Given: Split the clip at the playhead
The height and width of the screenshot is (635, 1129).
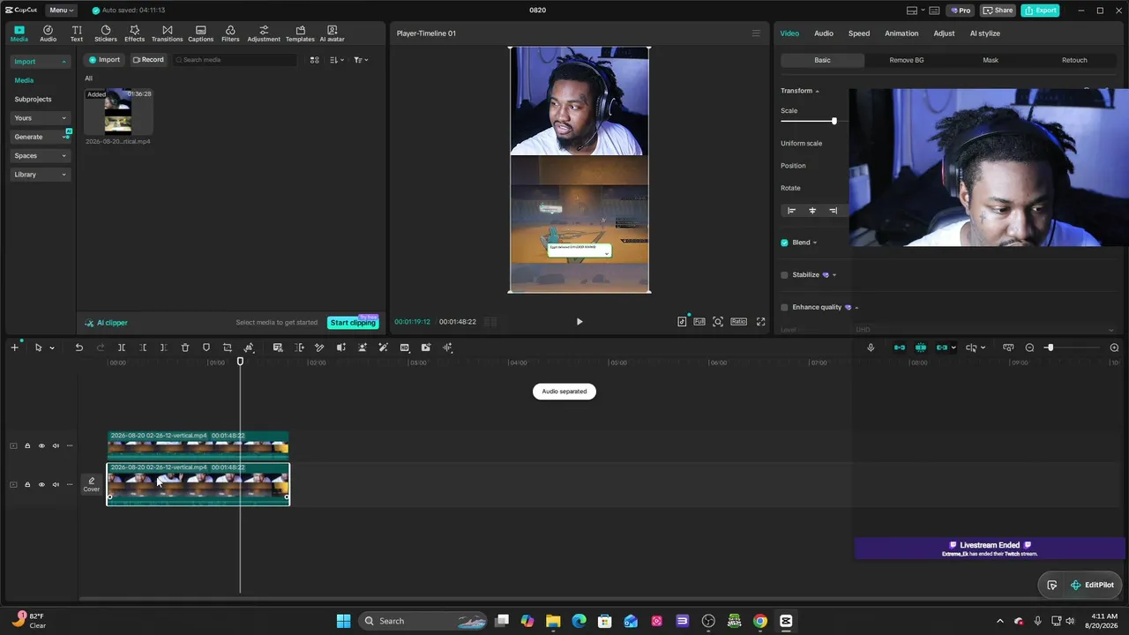Looking at the screenshot, I should [122, 347].
